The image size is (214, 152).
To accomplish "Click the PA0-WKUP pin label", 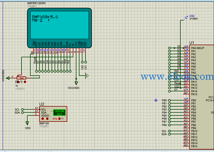I will tap(198, 48).
